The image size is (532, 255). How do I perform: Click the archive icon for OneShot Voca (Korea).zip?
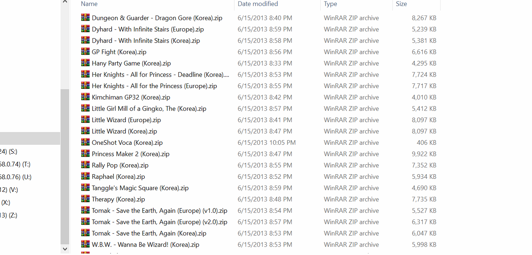click(85, 142)
